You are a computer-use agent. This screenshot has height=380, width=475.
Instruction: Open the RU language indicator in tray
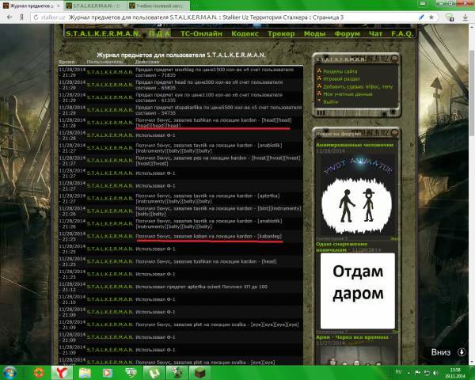[x=398, y=370]
